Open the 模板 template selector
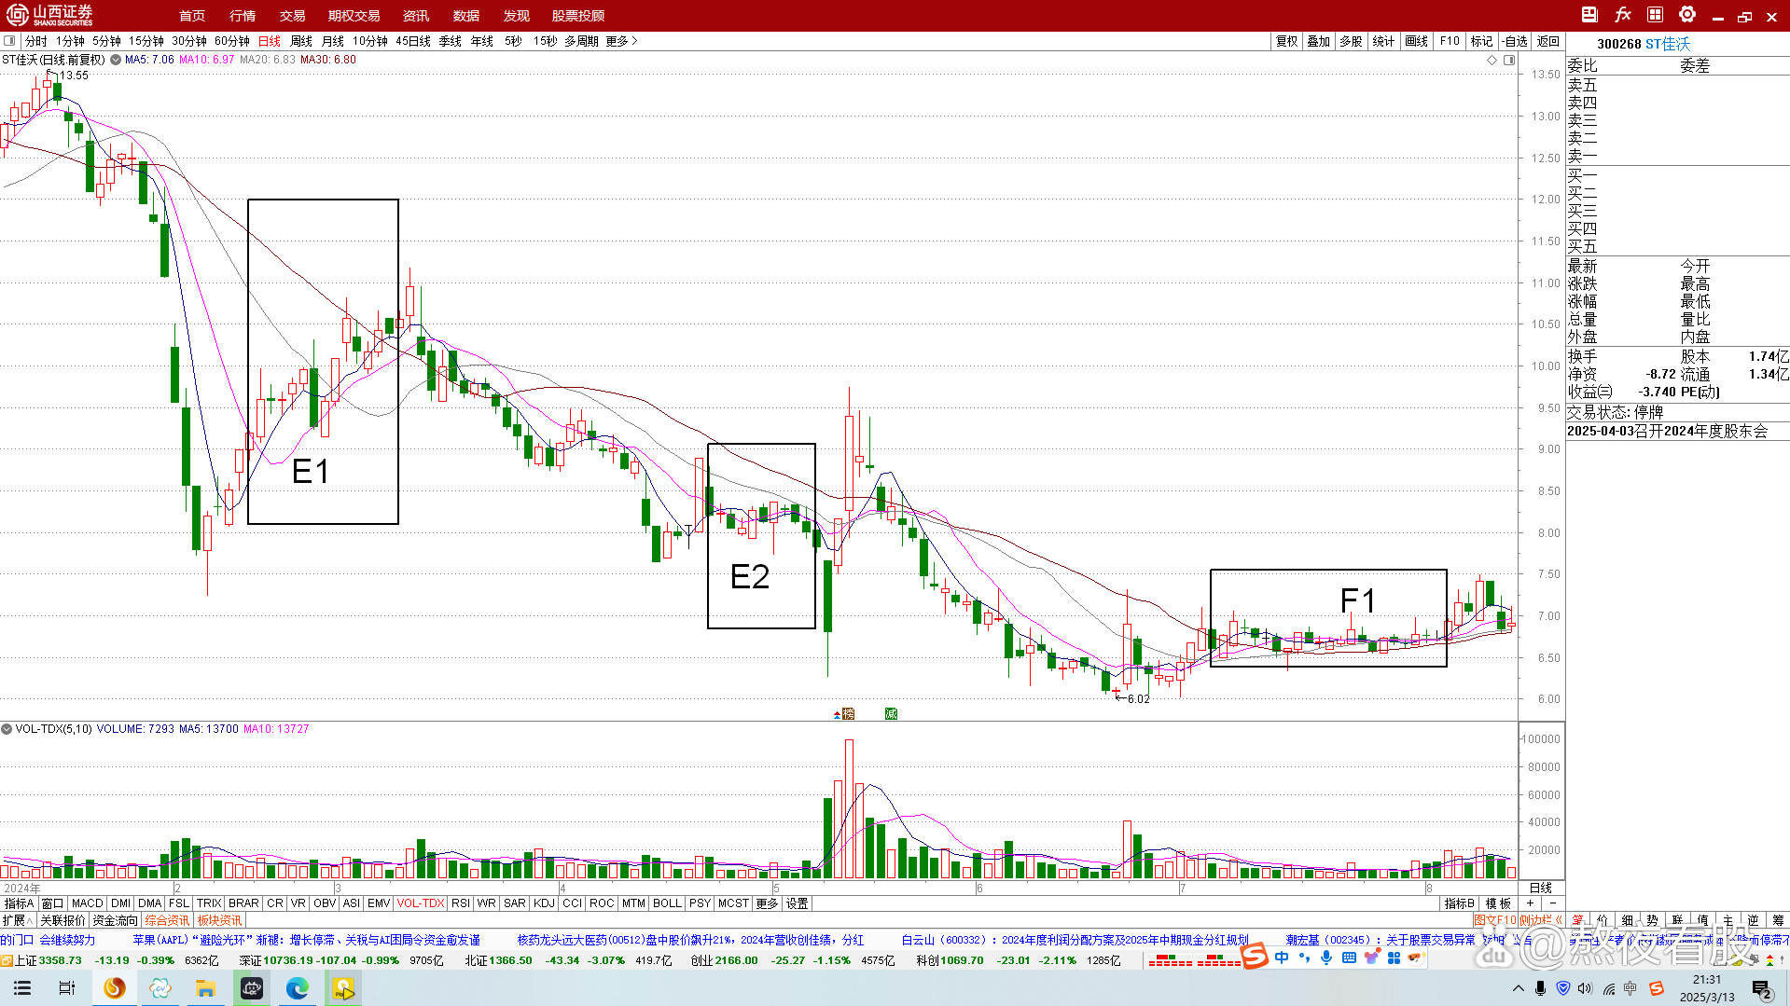This screenshot has height=1006, width=1790. (1498, 903)
